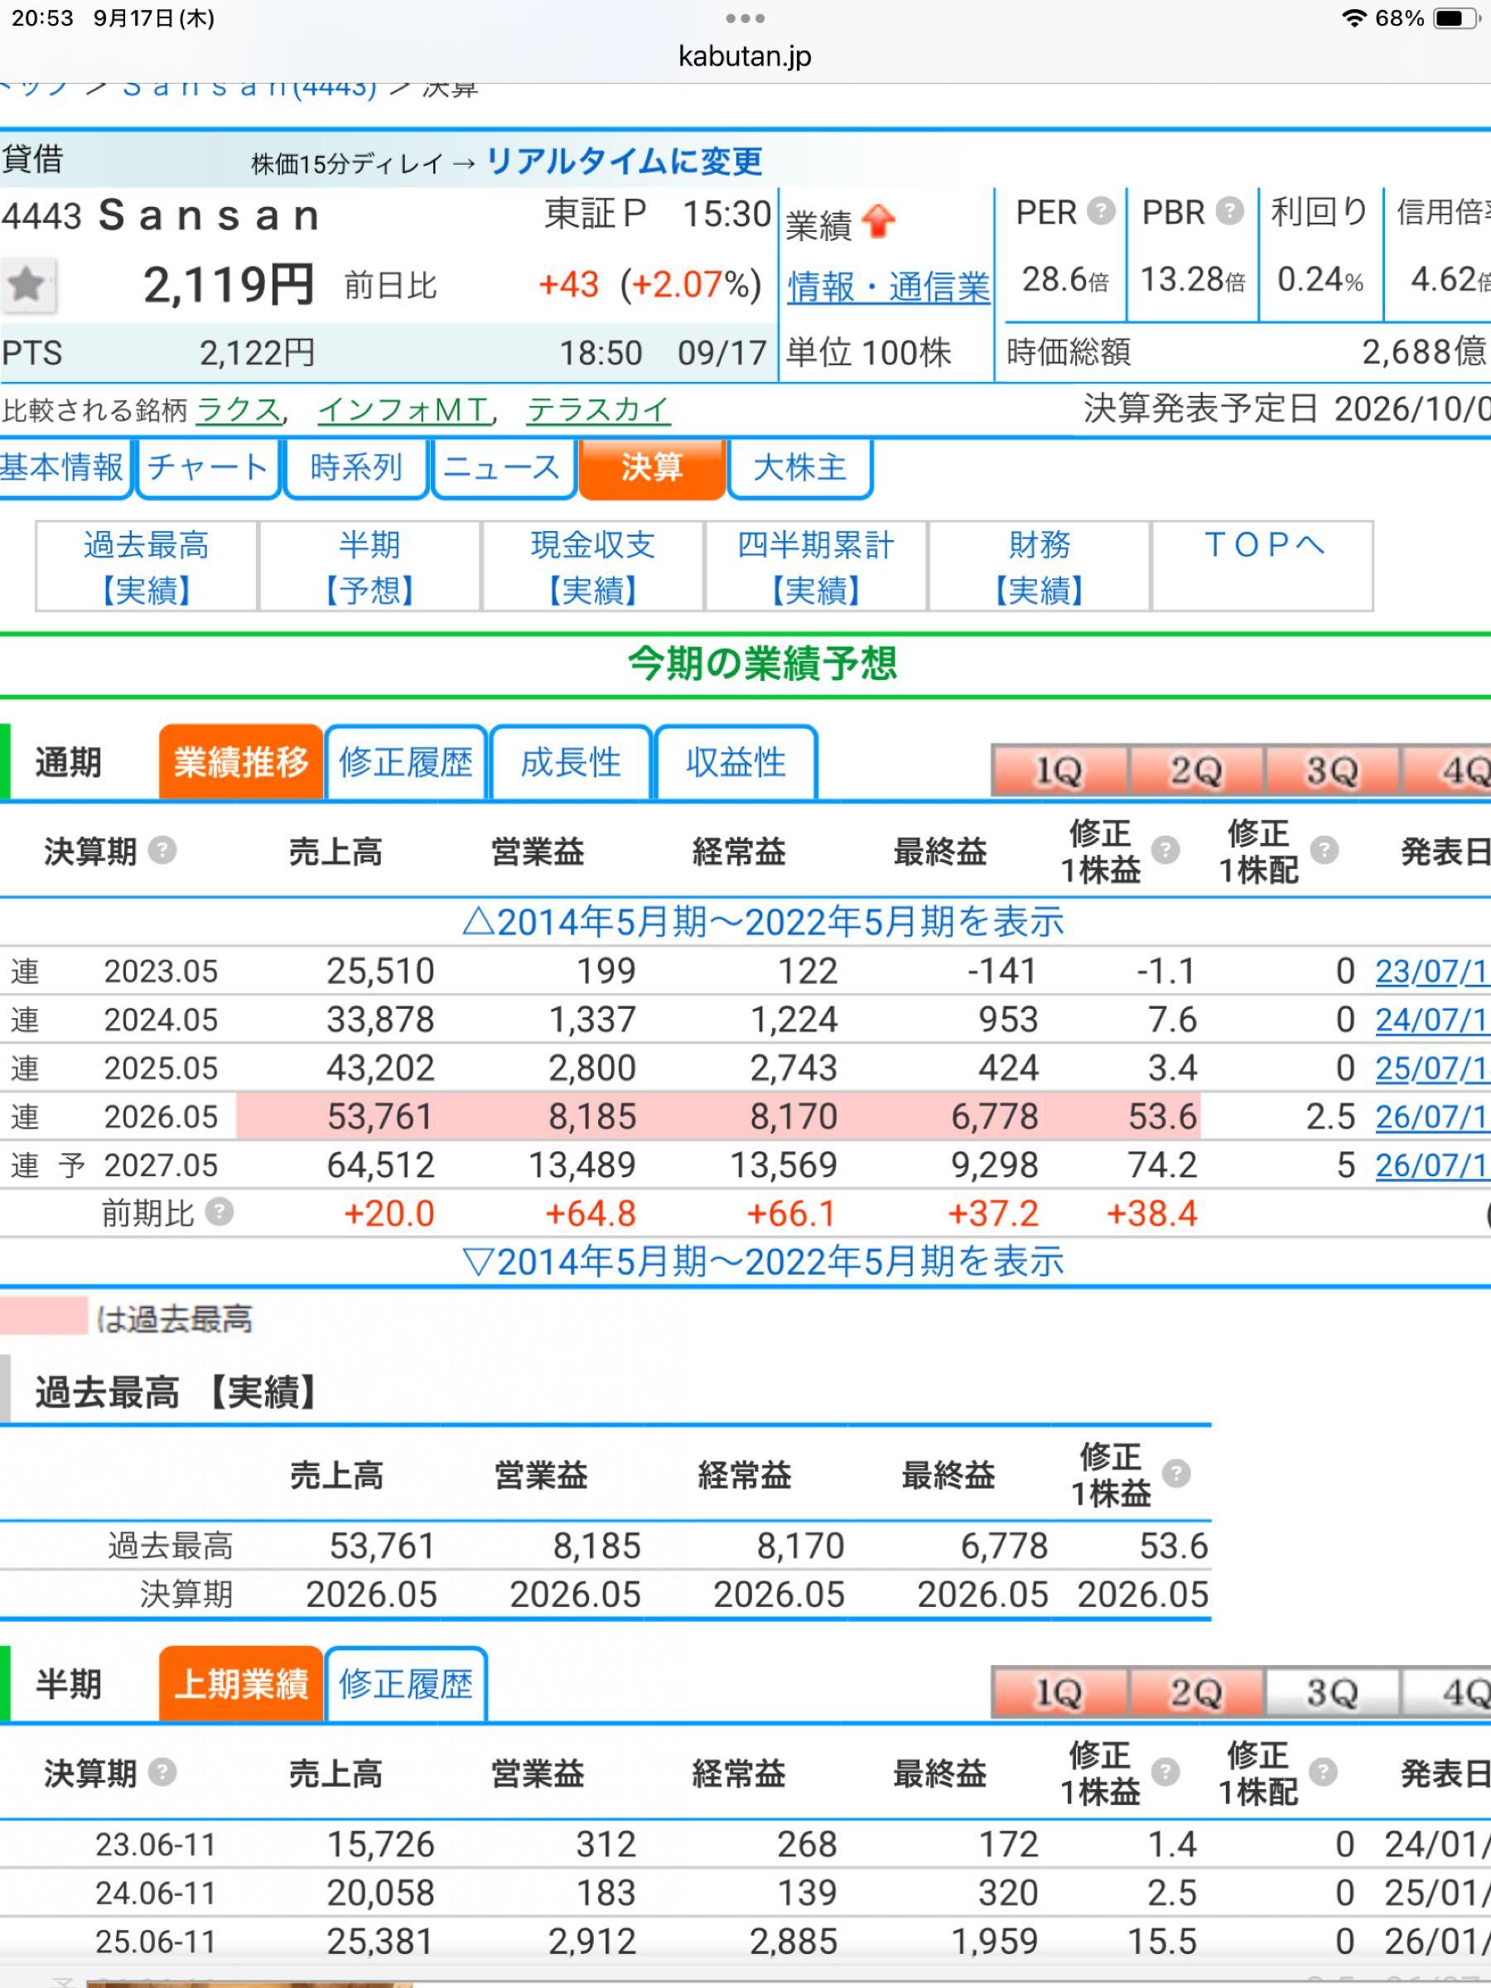This screenshot has height=1988, width=1491.
Task: Click help icon beside 決算期 in 半期 table
Action: click(x=162, y=1772)
